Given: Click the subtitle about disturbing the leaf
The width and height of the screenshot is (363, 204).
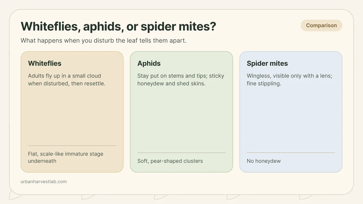Looking at the screenshot, I should point(103,40).
